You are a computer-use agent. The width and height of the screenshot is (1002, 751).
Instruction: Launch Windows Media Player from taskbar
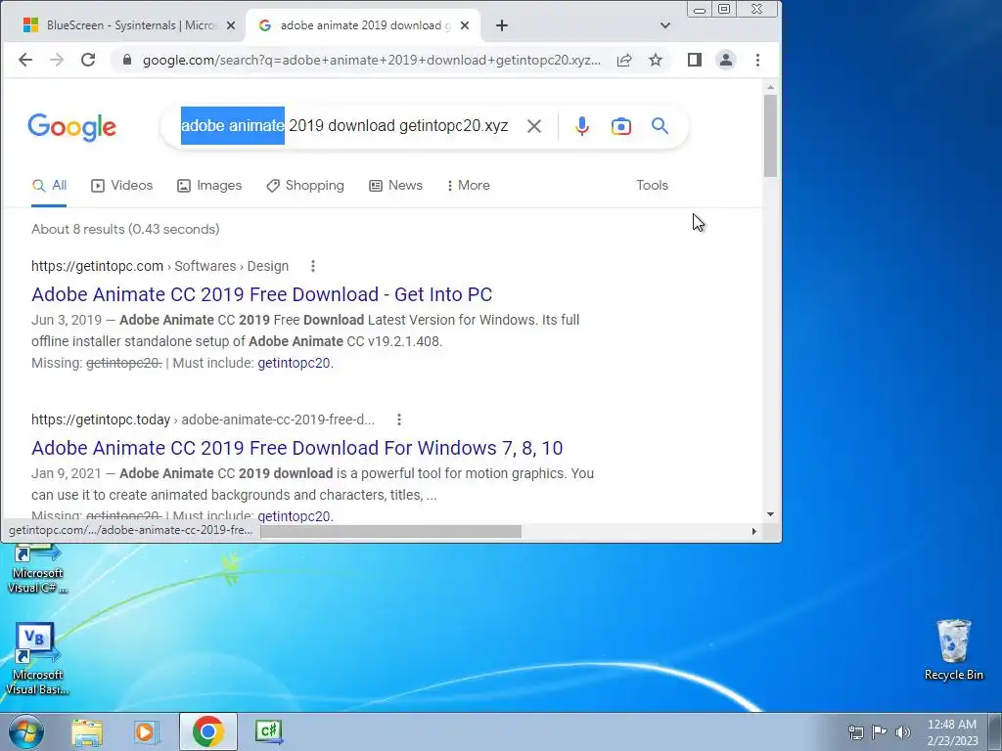coord(146,731)
